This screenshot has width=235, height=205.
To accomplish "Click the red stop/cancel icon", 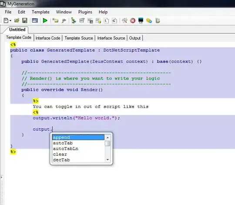I will click(133, 20).
